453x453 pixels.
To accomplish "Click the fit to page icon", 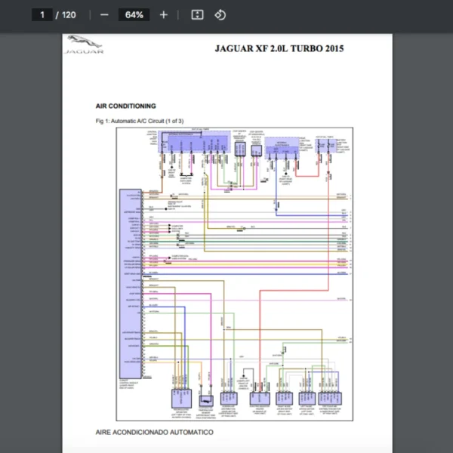I will click(x=197, y=15).
